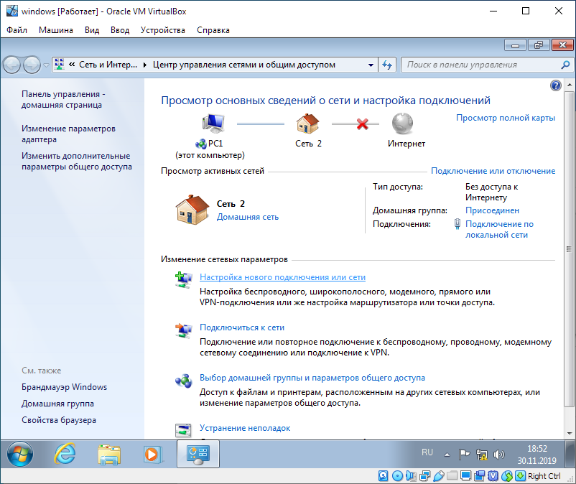Click the help question mark icon
Image resolution: width=576 pixels, height=484 pixels.
point(555,85)
